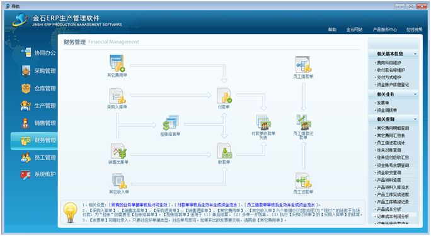
Task: Open the 收款单 receipt icon
Action: tap(224, 150)
